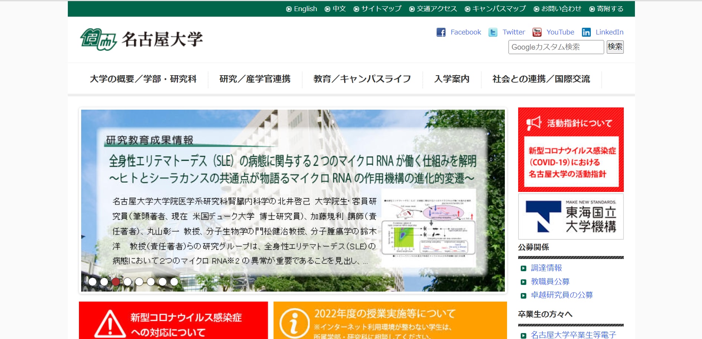Screen dimensions: 702x339
Task: Open 社会との連携／国際交流 menu item
Action: [x=541, y=79]
